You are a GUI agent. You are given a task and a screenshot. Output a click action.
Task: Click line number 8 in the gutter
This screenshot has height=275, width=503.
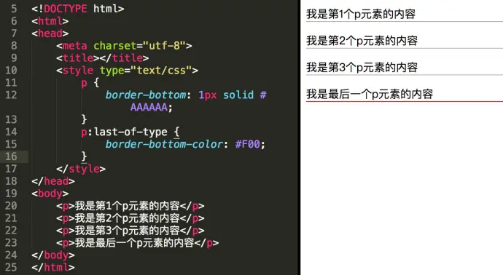pyautogui.click(x=14, y=46)
